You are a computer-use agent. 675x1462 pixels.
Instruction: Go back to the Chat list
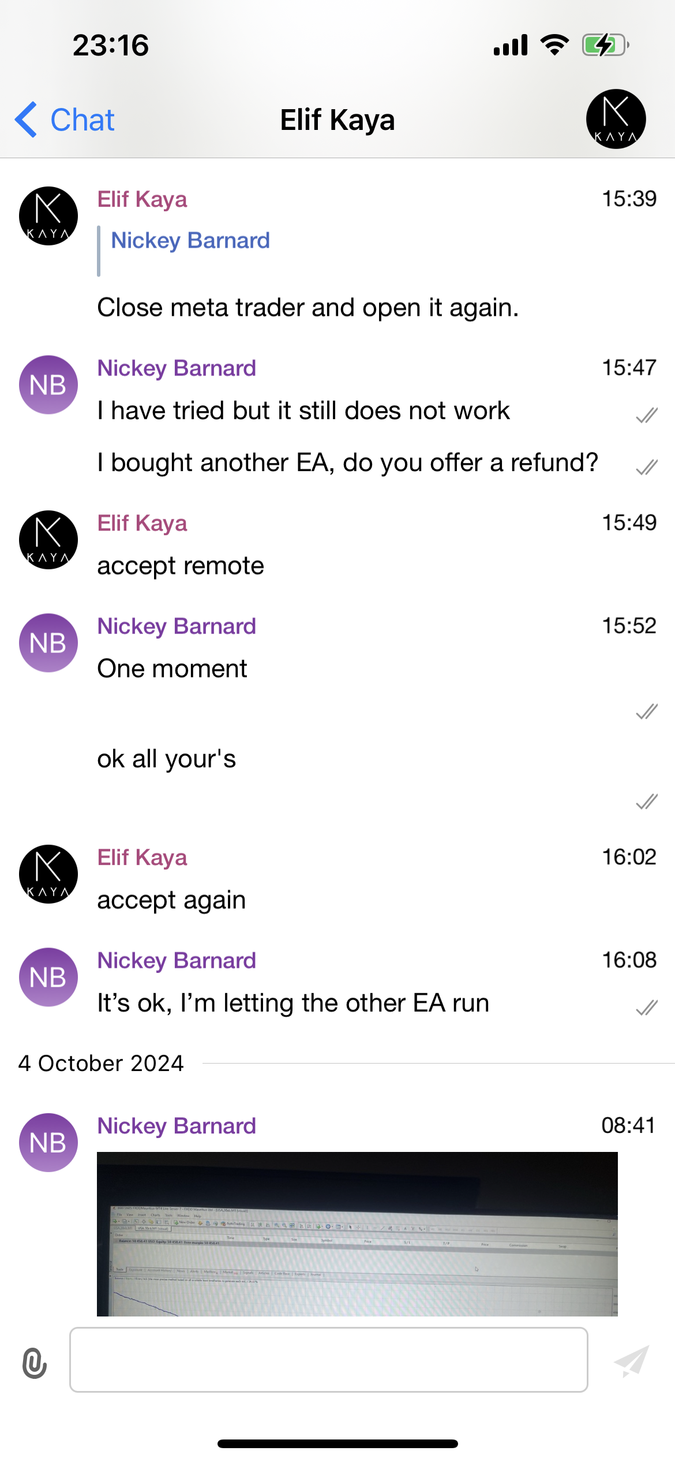click(x=82, y=120)
